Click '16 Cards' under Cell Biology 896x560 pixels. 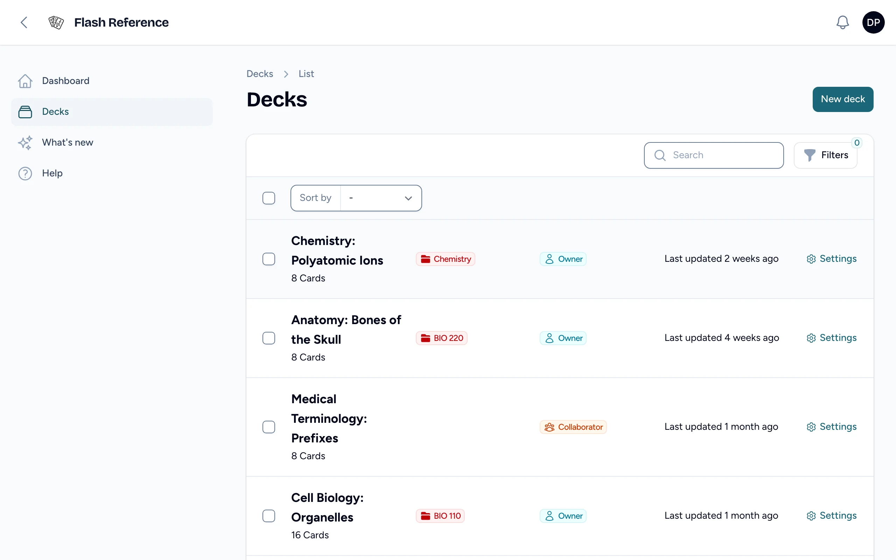tap(310, 535)
